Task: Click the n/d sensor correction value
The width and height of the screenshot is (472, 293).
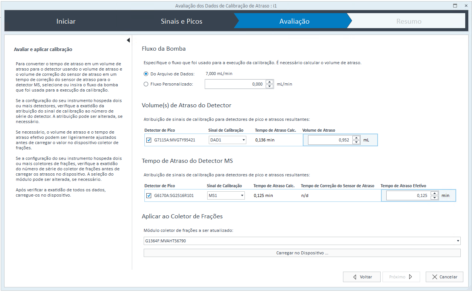Action: pos(305,195)
